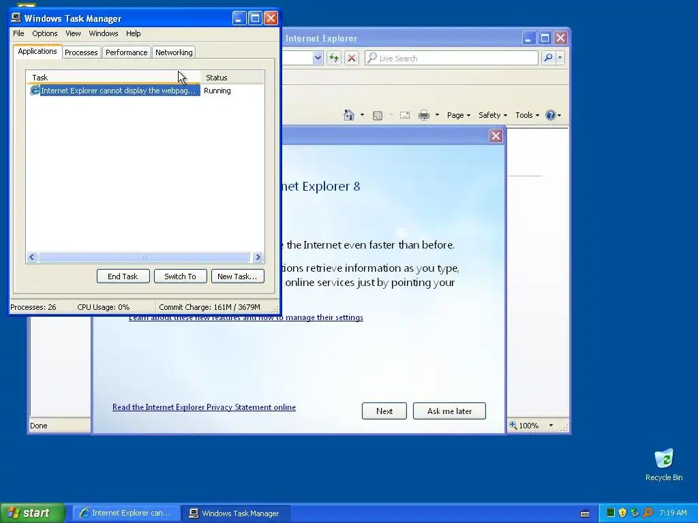698x523 pixels.
Task: Expand the zoom level dropdown arrow
Action: pyautogui.click(x=551, y=426)
